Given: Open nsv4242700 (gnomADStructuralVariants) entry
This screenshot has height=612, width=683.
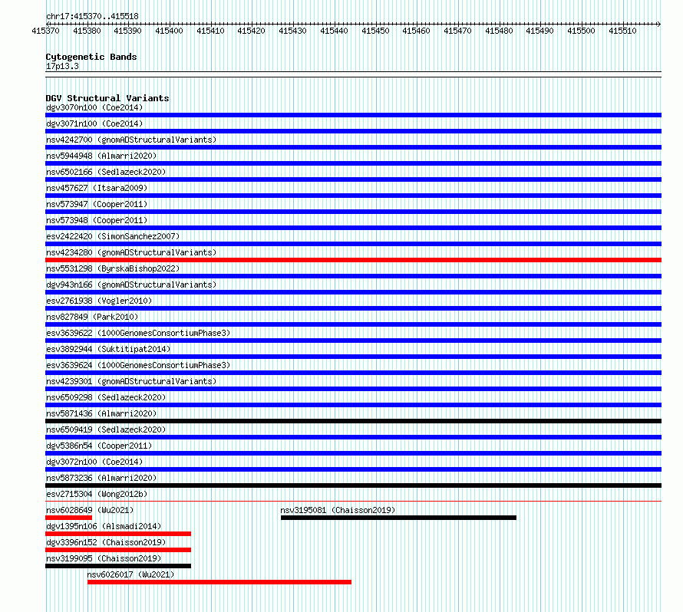Looking at the screenshot, I should pyautogui.click(x=131, y=140).
